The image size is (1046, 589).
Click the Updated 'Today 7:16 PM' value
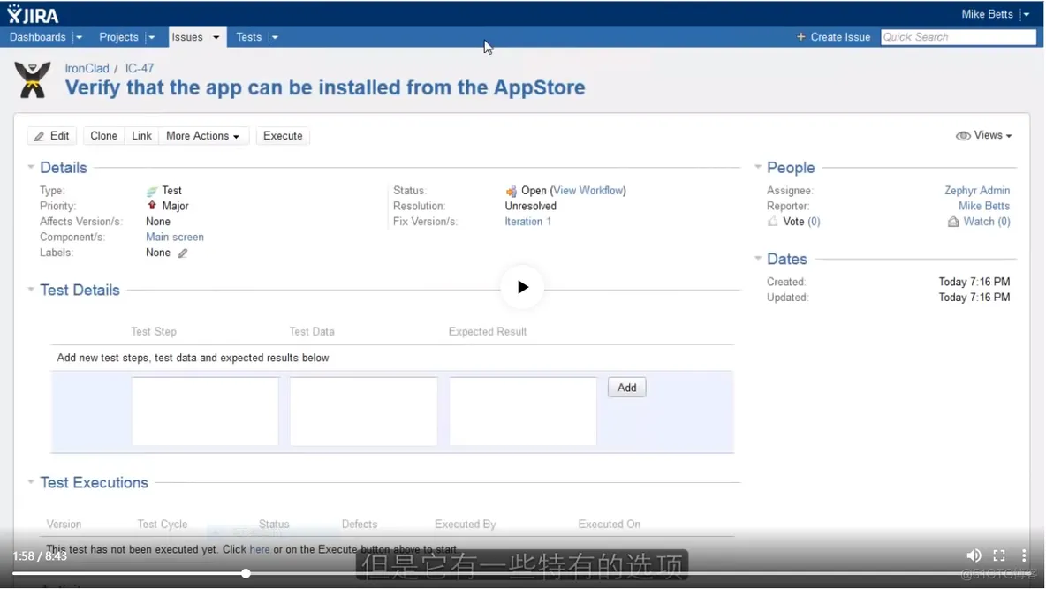pos(974,298)
